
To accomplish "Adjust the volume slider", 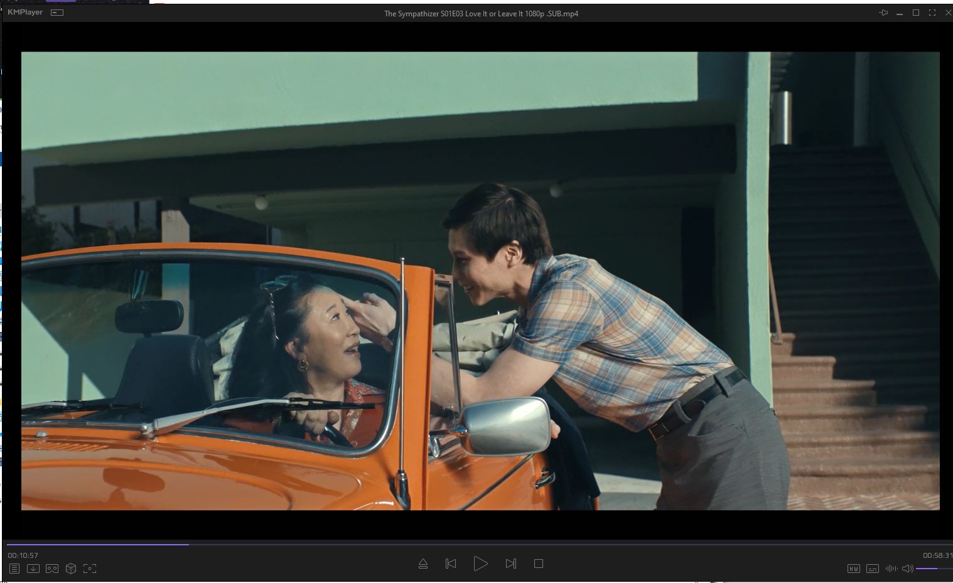I will point(934,569).
